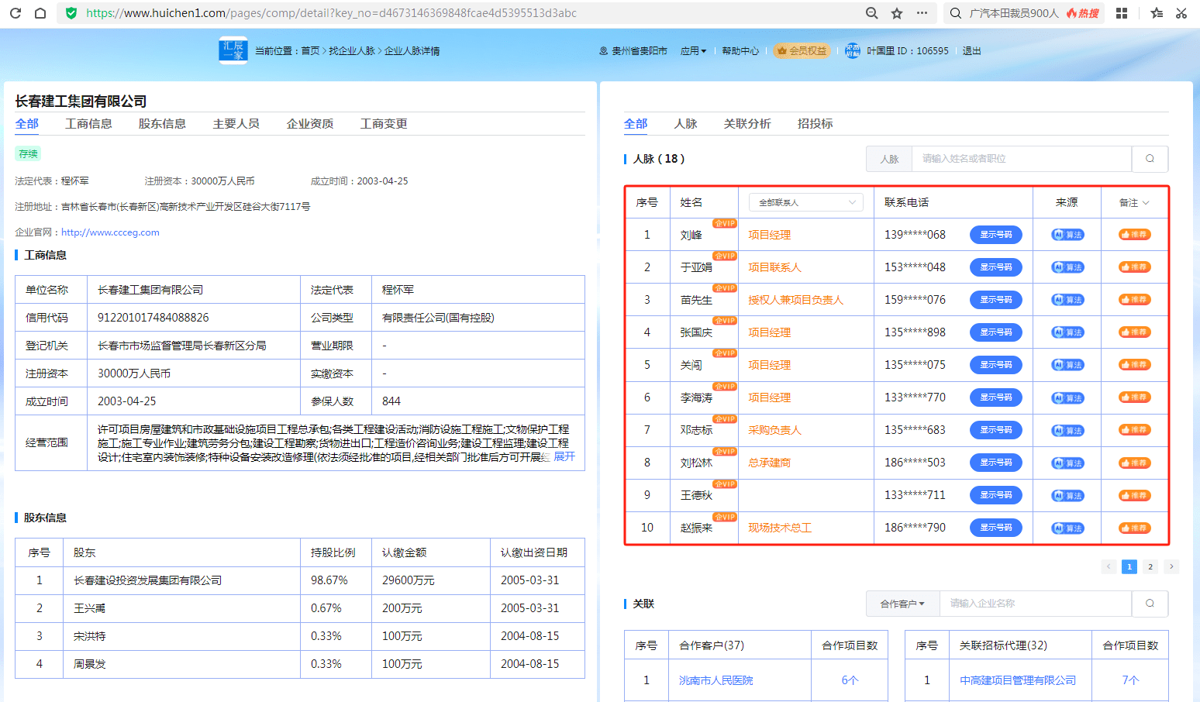The image size is (1200, 702).
Task: Click the 6个 project count link
Action: [x=850, y=680]
